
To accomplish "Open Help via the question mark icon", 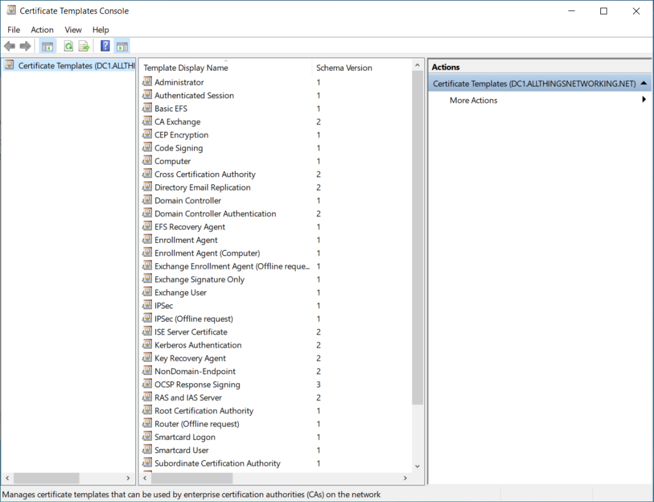I will [x=105, y=46].
